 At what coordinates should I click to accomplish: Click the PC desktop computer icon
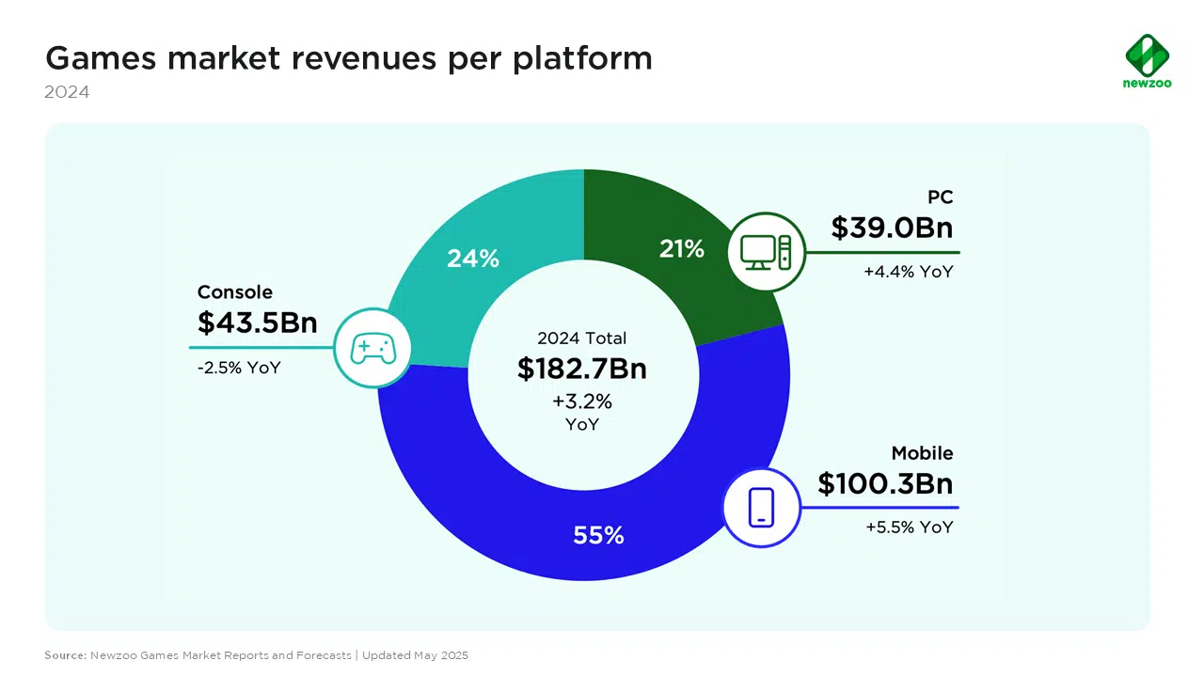tap(766, 251)
